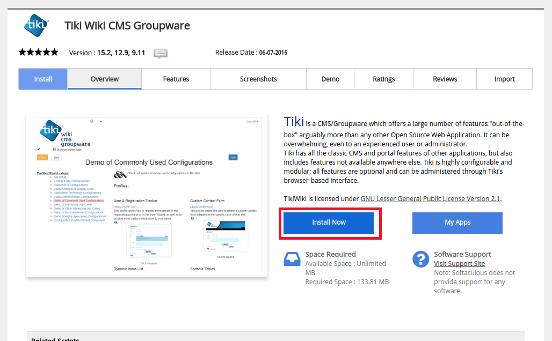Open the Demo tab
Viewport: 552px width, 341px height.
[x=330, y=79]
